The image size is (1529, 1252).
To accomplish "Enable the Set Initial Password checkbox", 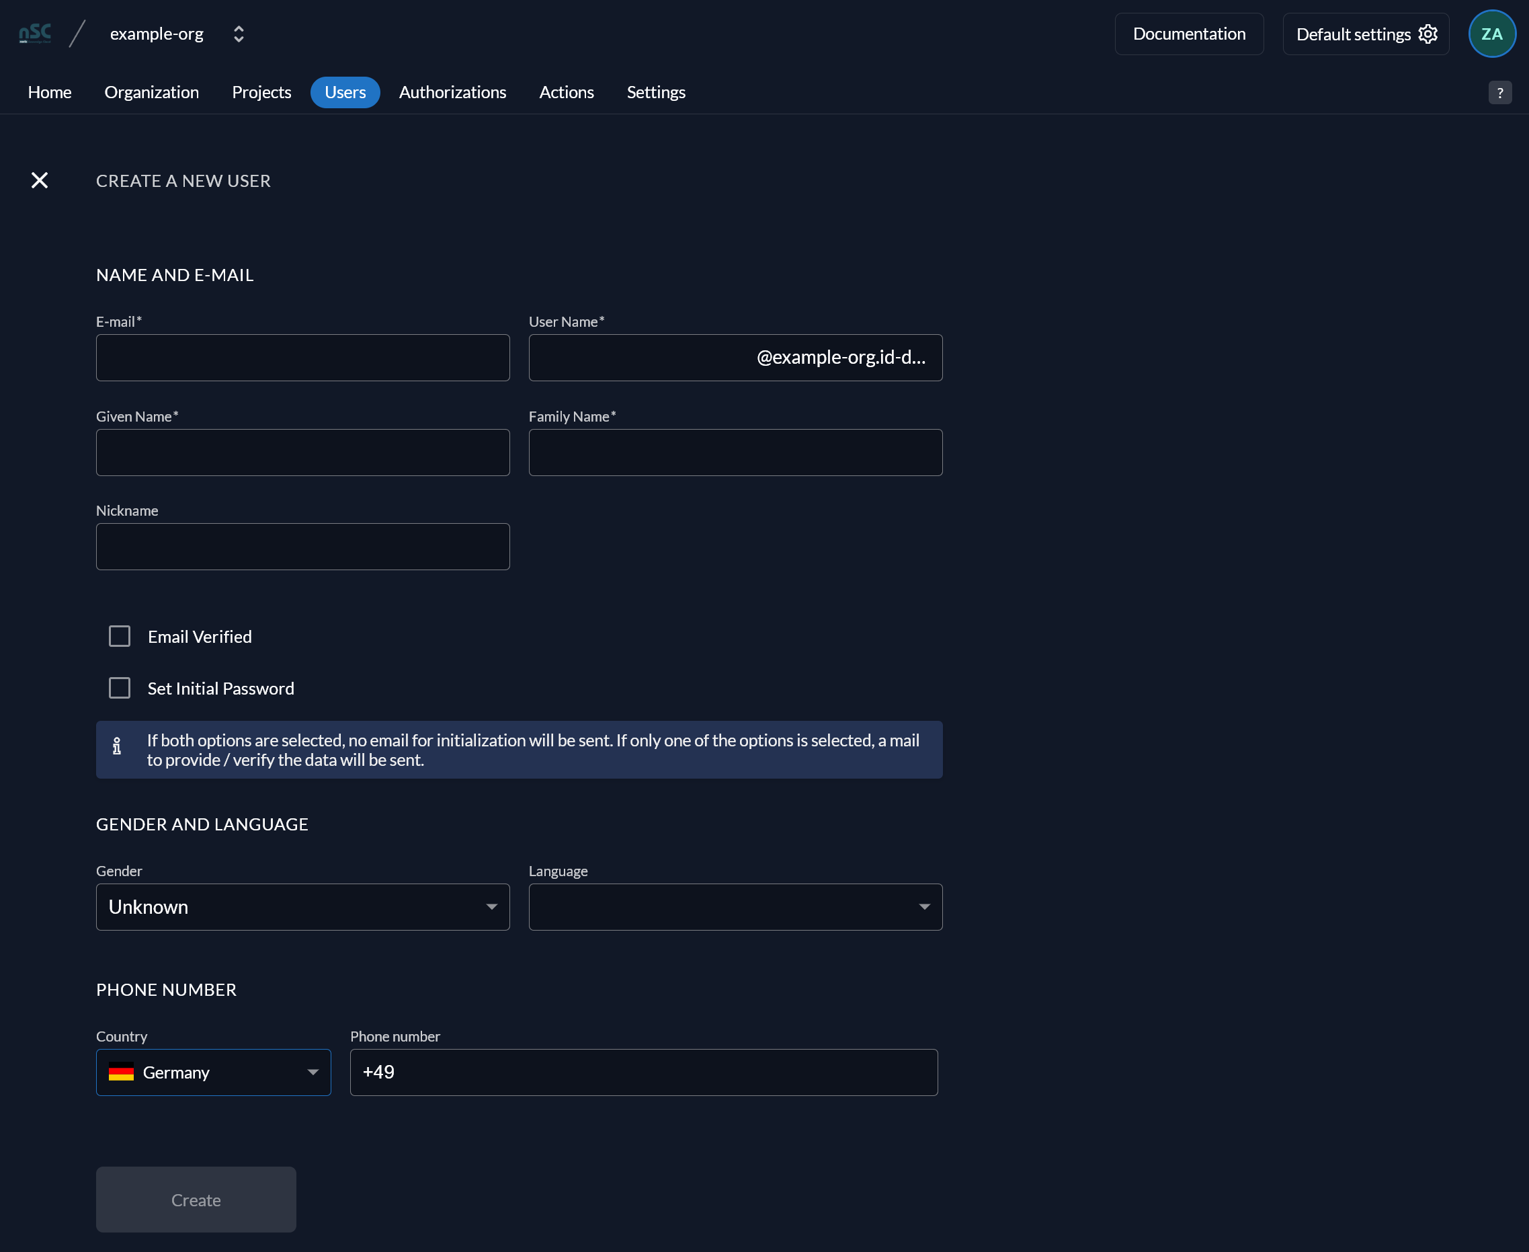I will [120, 688].
